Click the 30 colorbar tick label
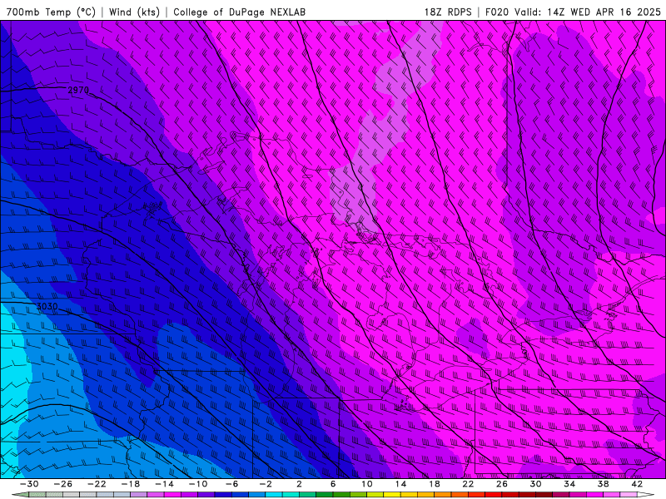 click(535, 484)
